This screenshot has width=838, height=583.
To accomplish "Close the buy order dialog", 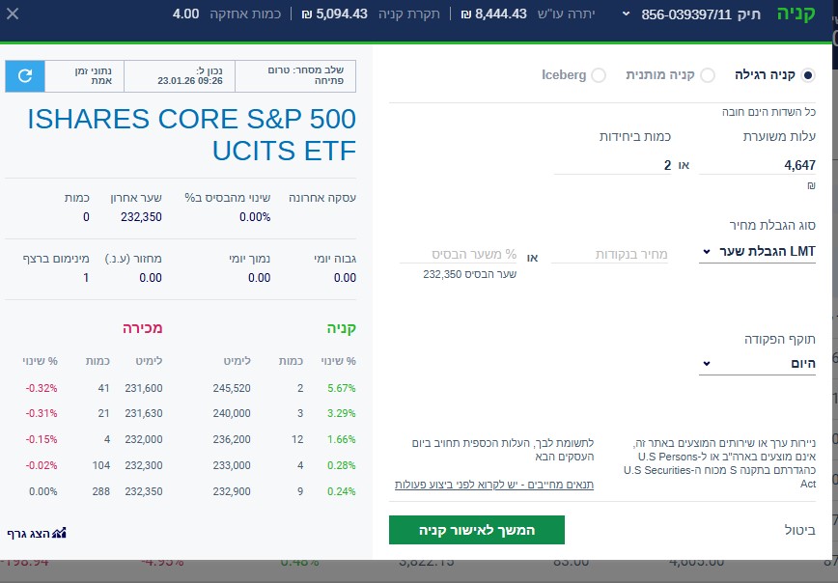I will [x=13, y=14].
